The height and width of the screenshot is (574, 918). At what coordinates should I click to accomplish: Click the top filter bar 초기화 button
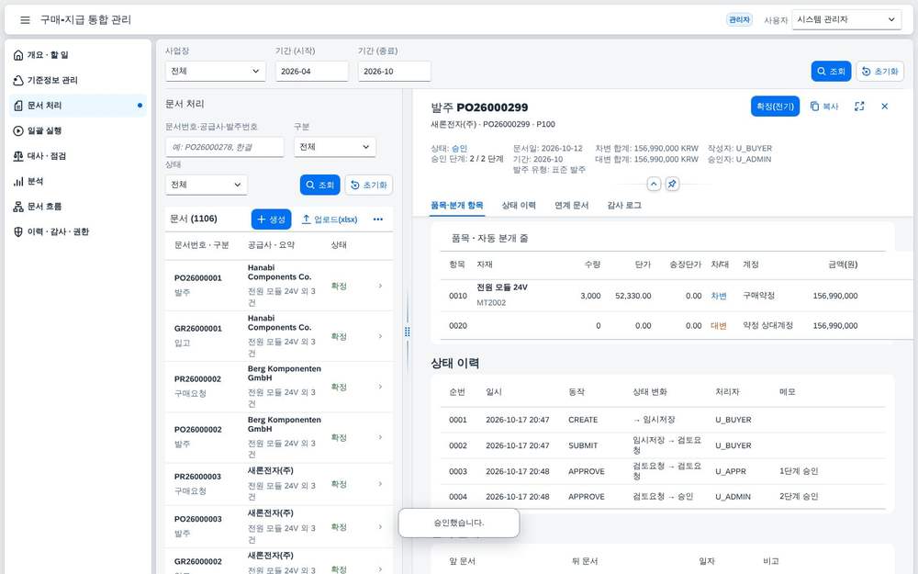(x=880, y=72)
